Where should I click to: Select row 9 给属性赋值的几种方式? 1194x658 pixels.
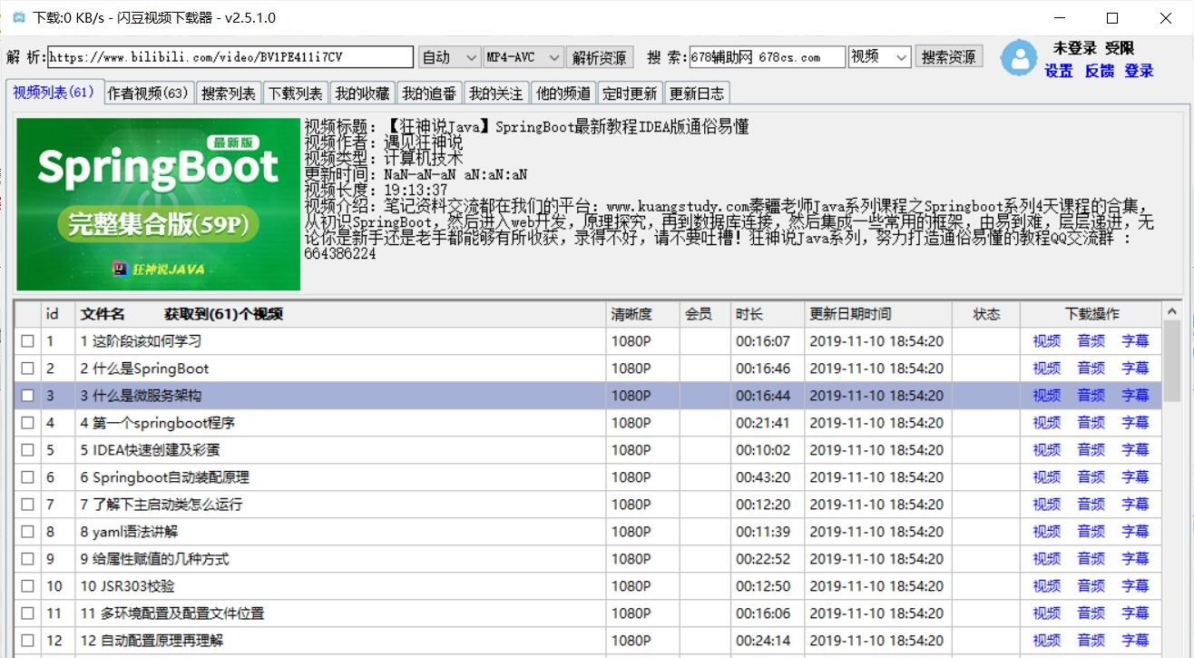pos(588,559)
